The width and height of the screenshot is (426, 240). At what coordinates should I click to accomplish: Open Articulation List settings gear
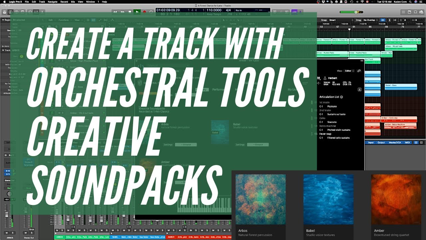pyautogui.click(x=341, y=97)
